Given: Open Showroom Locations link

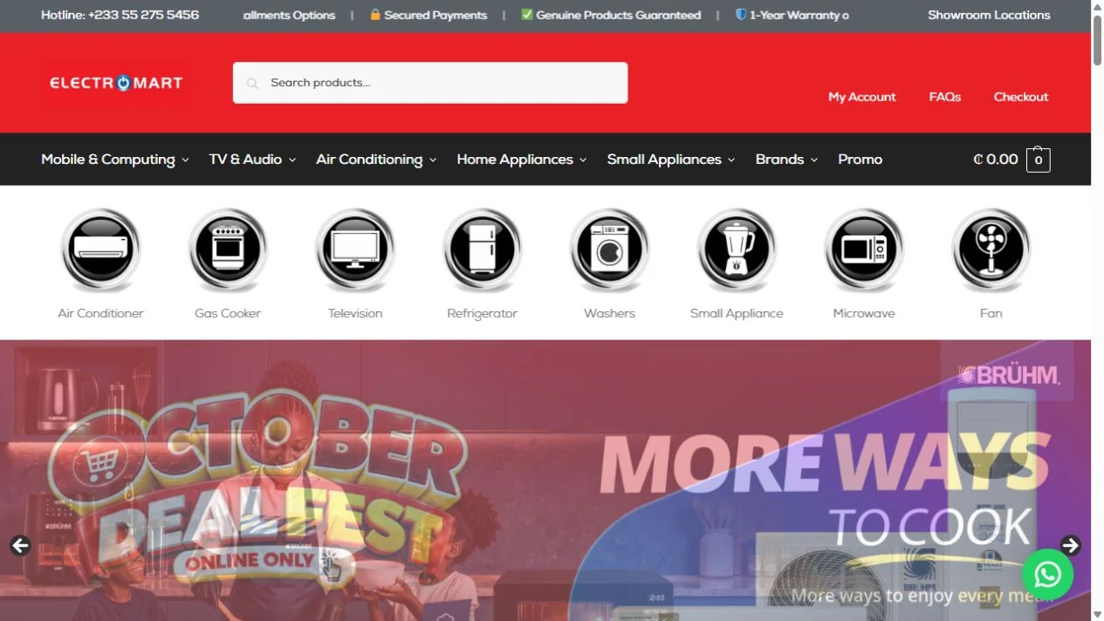Looking at the screenshot, I should coord(989,15).
